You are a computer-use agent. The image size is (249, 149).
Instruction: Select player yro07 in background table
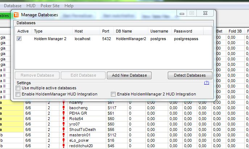(74, 124)
